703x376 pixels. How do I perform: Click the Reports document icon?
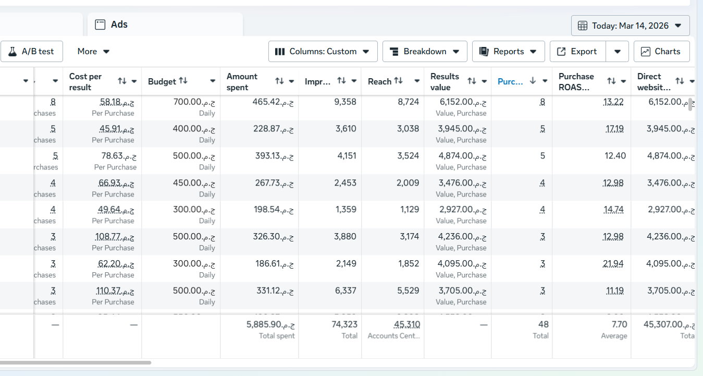tap(484, 52)
